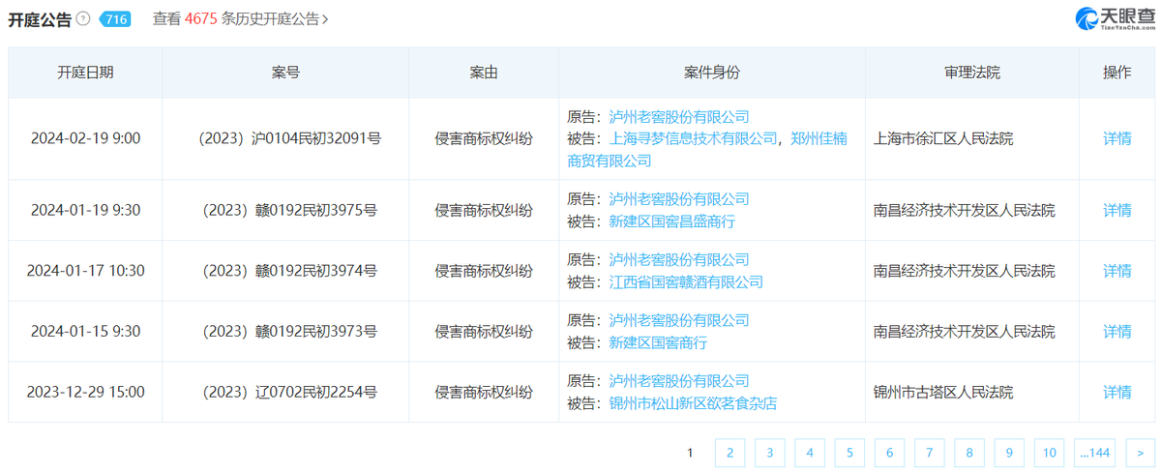Click plaintiff 泸州老窖股份有限公司 in first row

pos(679,117)
